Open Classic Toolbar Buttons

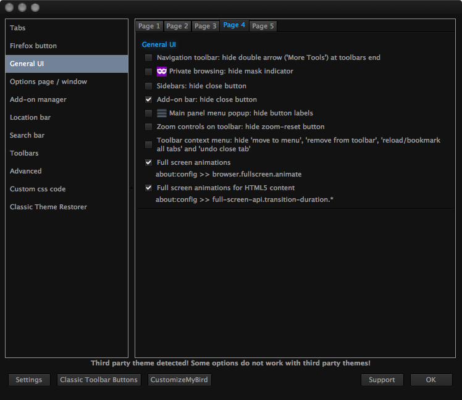click(x=99, y=380)
